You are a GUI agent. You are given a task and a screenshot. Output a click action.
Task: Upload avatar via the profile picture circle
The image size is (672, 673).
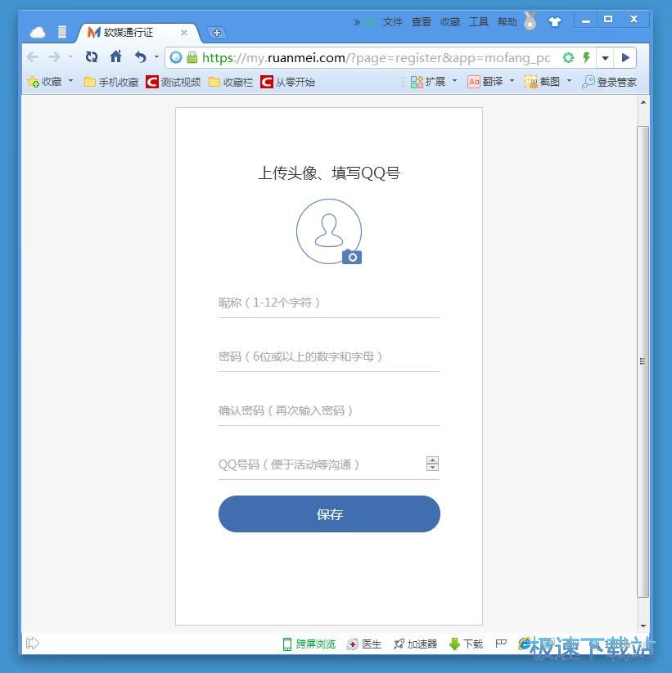click(x=329, y=231)
